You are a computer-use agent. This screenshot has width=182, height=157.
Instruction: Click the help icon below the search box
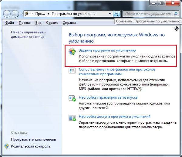click(177, 29)
